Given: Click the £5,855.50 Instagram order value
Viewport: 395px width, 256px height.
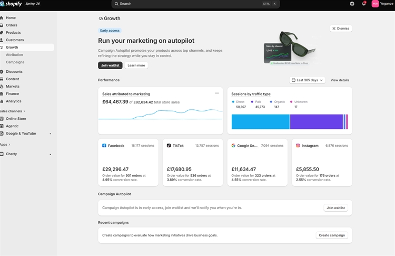Looking at the screenshot, I should pyautogui.click(x=308, y=169).
